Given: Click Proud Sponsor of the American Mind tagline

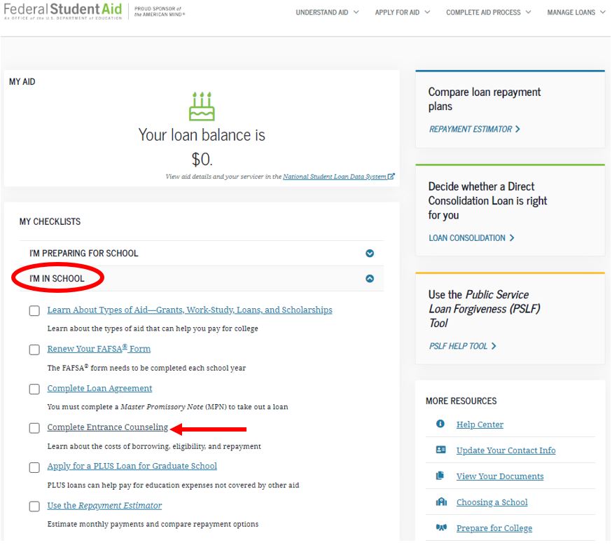Looking at the screenshot, I should [159, 11].
